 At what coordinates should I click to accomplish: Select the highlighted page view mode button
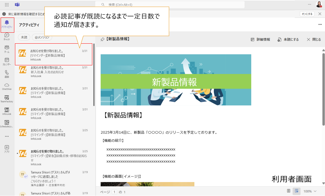[x=296, y=191]
